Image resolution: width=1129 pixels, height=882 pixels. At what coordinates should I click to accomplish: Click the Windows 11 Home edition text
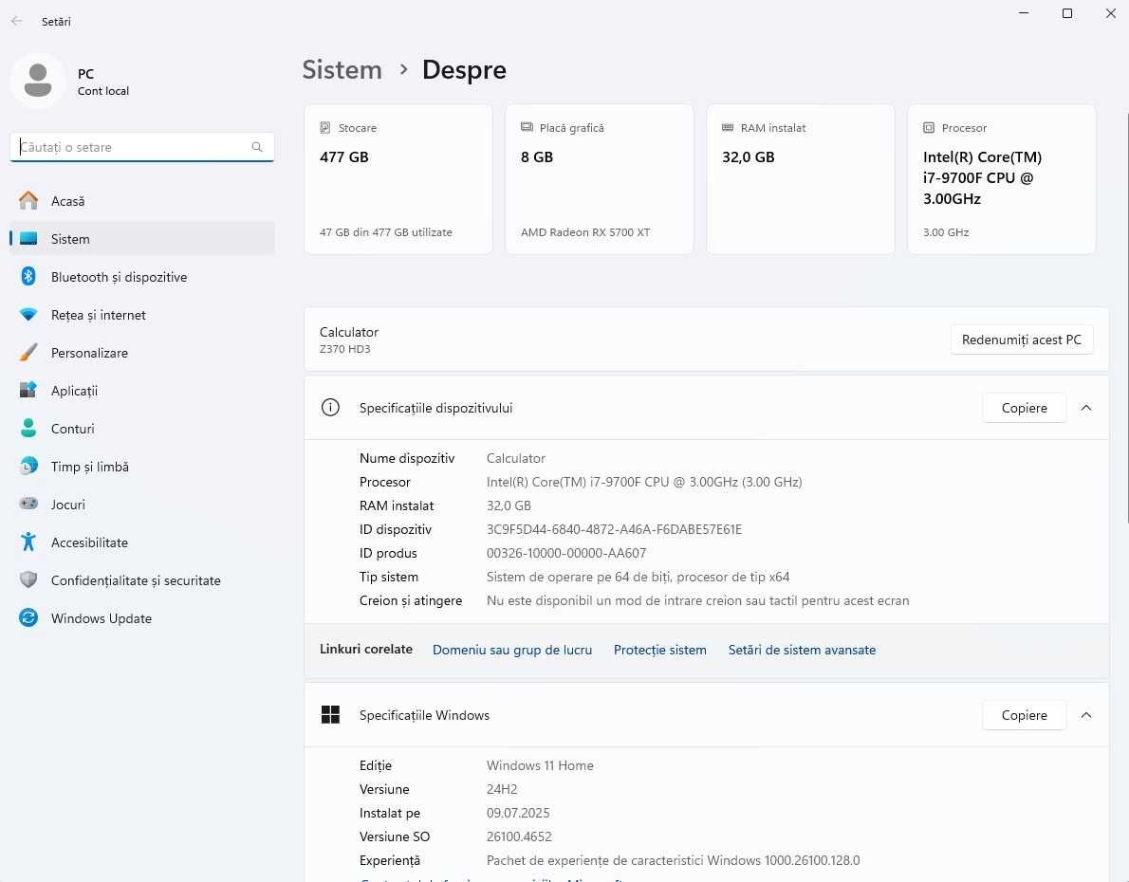(540, 765)
